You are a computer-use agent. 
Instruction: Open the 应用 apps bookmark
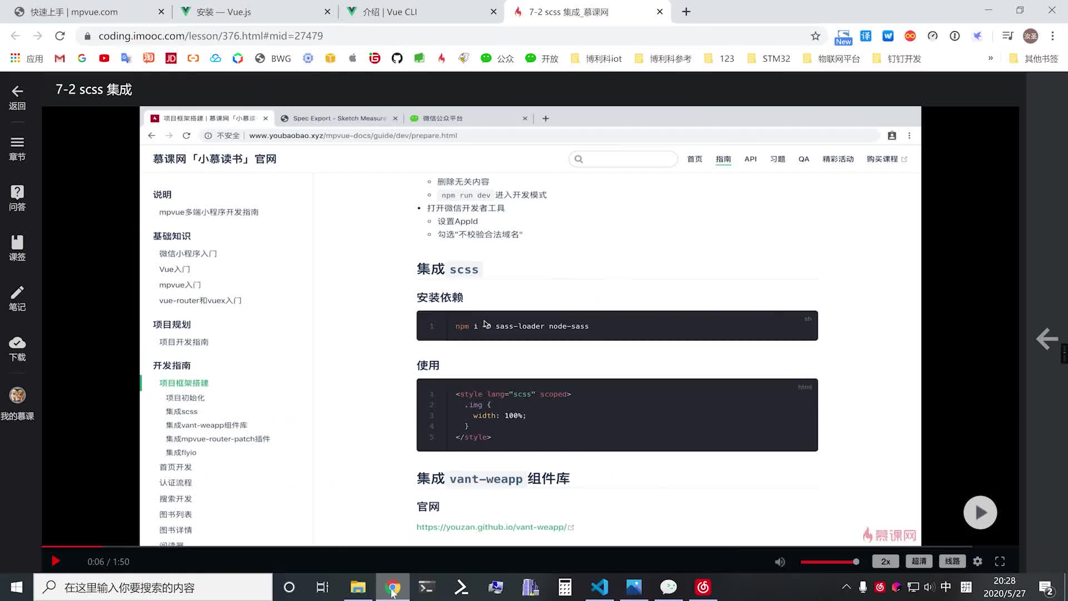point(27,58)
